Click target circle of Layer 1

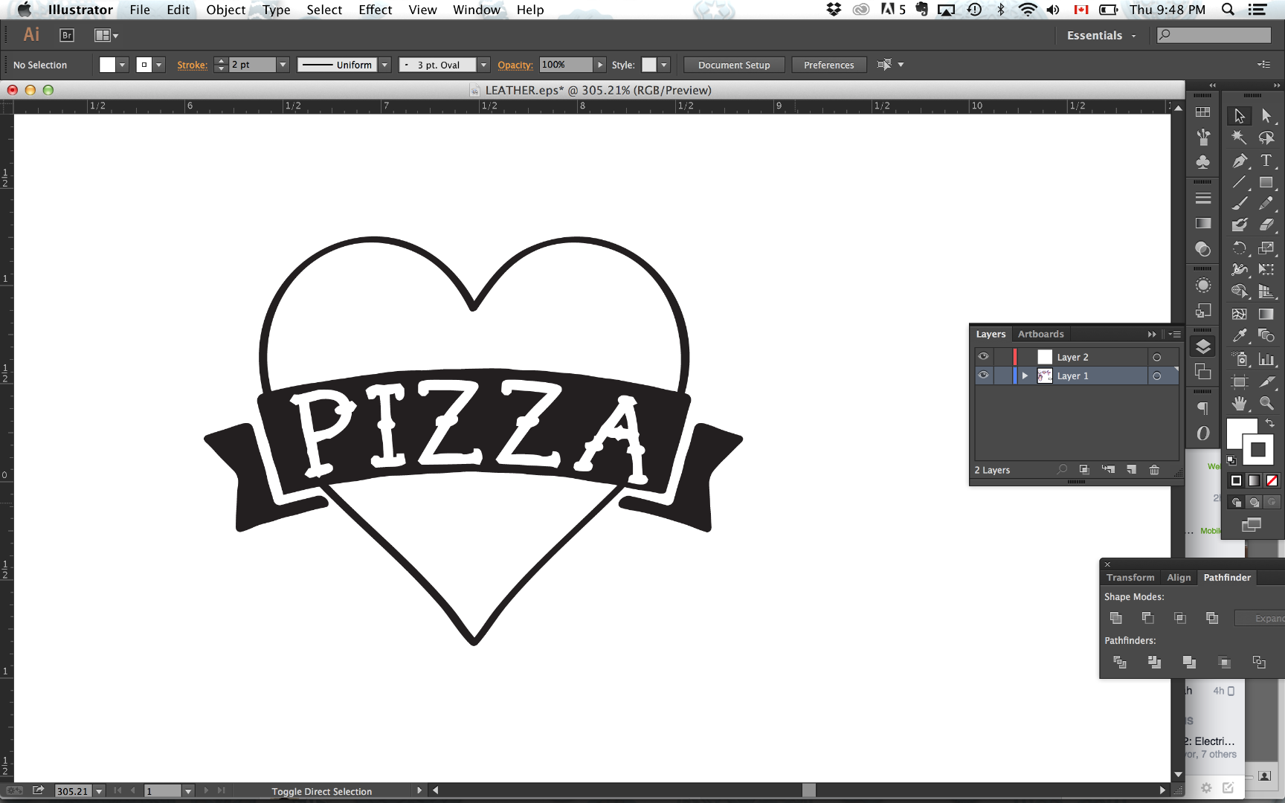click(1156, 376)
